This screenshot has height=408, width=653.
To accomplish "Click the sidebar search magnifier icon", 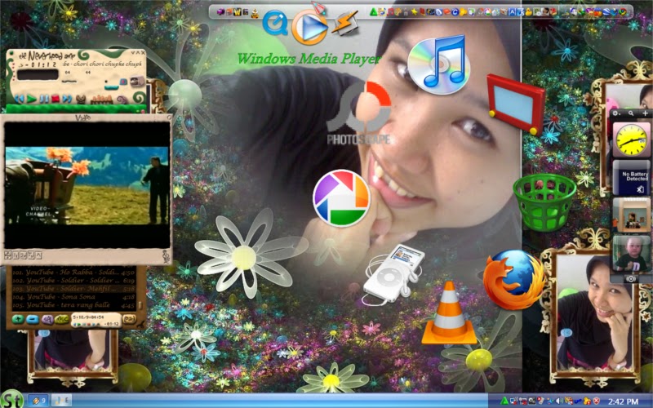I will coord(631,113).
